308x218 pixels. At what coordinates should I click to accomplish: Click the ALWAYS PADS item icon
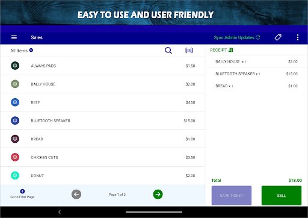(15, 66)
